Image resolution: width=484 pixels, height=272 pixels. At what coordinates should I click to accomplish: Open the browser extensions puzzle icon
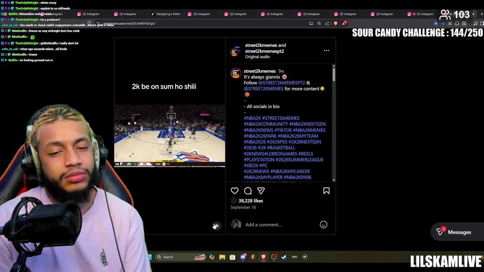(x=457, y=23)
